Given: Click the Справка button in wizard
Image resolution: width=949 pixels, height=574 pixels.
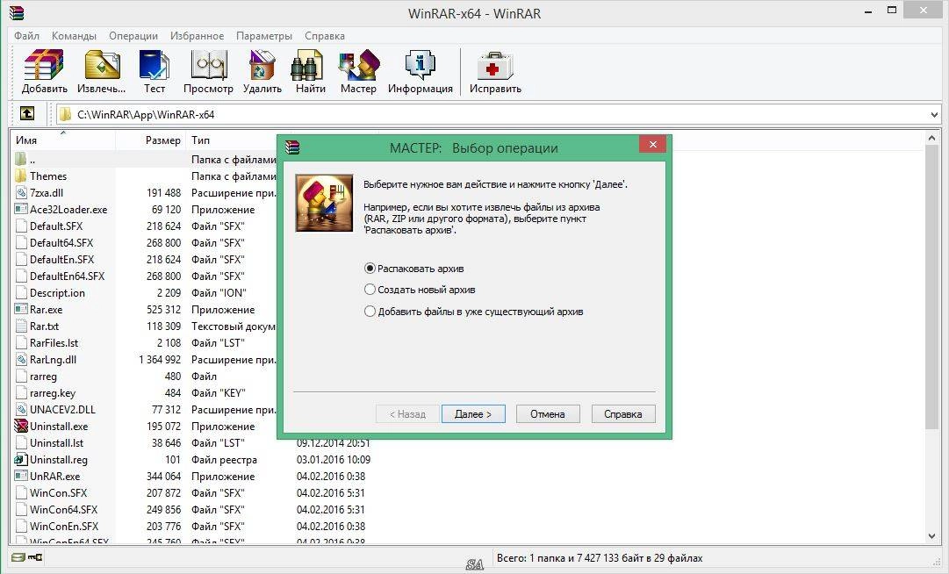Looking at the screenshot, I should coord(622,414).
